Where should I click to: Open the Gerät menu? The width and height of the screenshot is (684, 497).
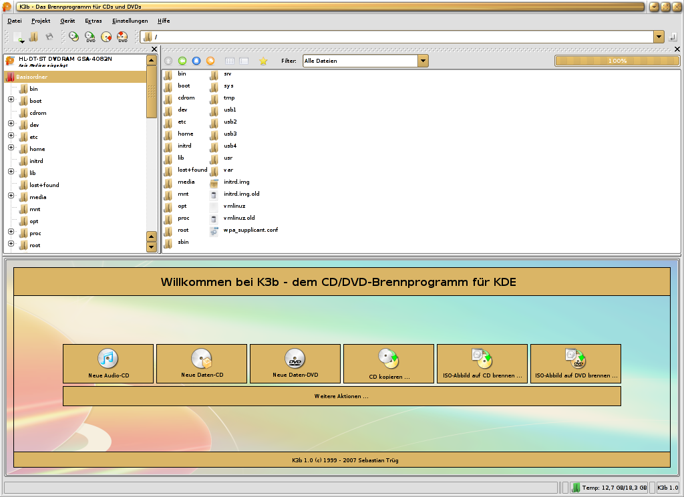pyautogui.click(x=67, y=21)
